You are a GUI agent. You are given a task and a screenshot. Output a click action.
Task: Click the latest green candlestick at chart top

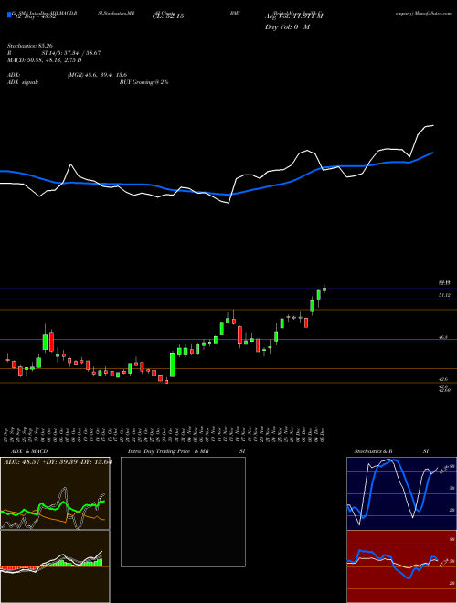(x=324, y=289)
